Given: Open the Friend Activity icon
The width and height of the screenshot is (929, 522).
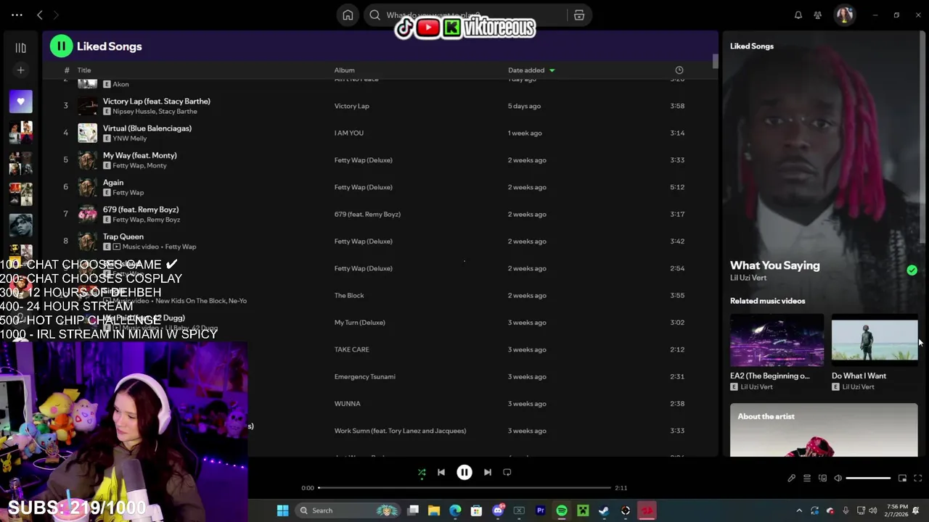Looking at the screenshot, I should pos(818,15).
